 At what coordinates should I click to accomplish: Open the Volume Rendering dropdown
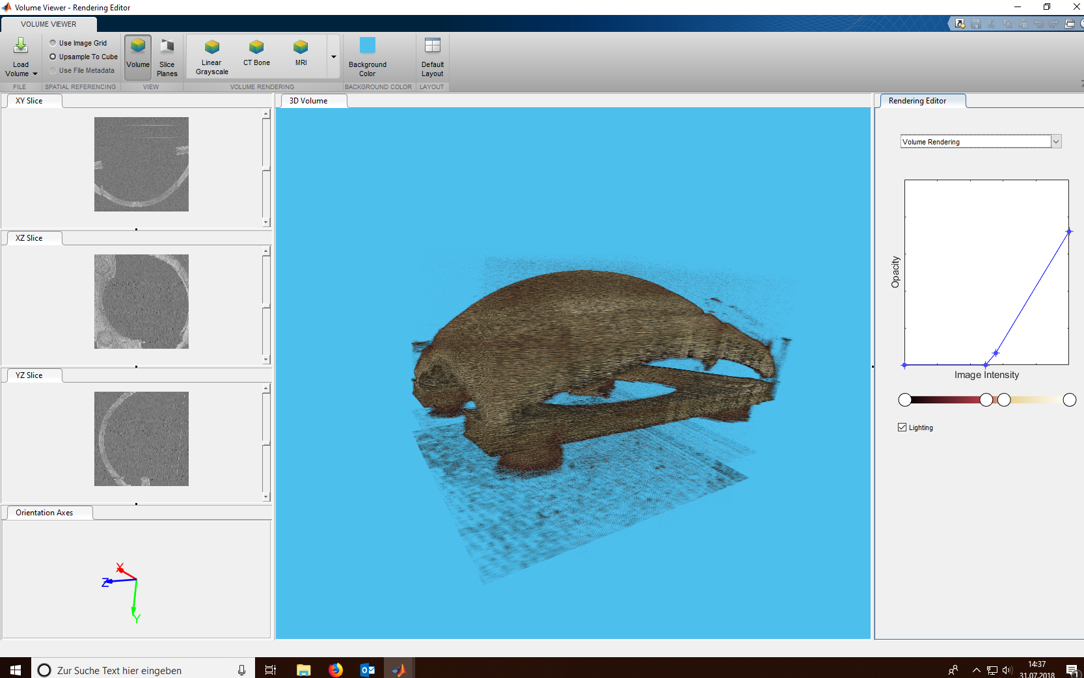1056,142
